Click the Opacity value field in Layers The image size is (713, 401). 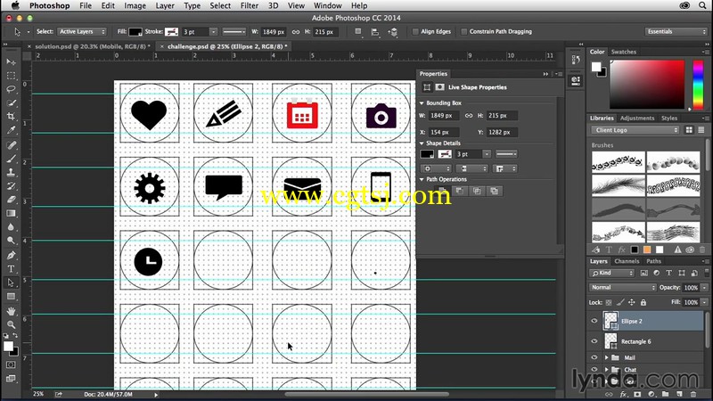[x=691, y=287]
